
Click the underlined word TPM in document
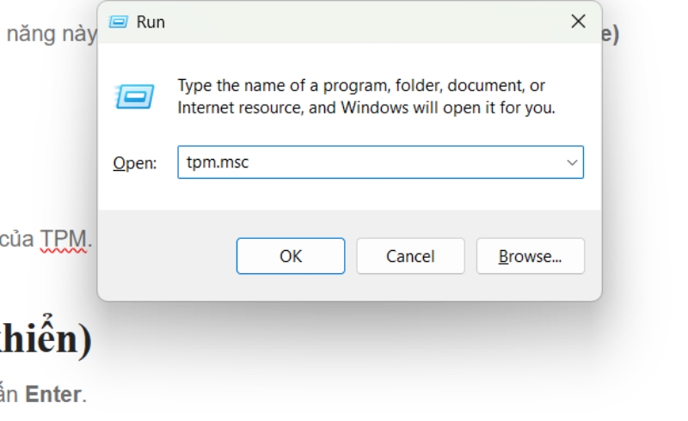[x=64, y=240]
